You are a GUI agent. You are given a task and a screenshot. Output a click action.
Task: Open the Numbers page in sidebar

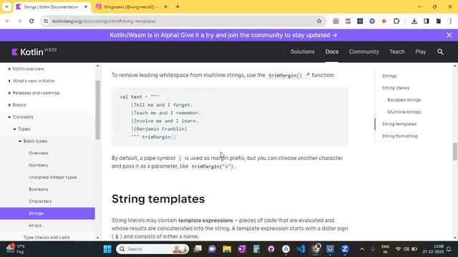pyautogui.click(x=38, y=165)
